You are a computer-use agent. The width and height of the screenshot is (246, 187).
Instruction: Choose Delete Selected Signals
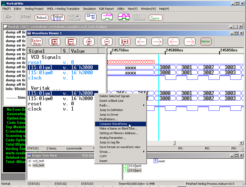(121, 96)
